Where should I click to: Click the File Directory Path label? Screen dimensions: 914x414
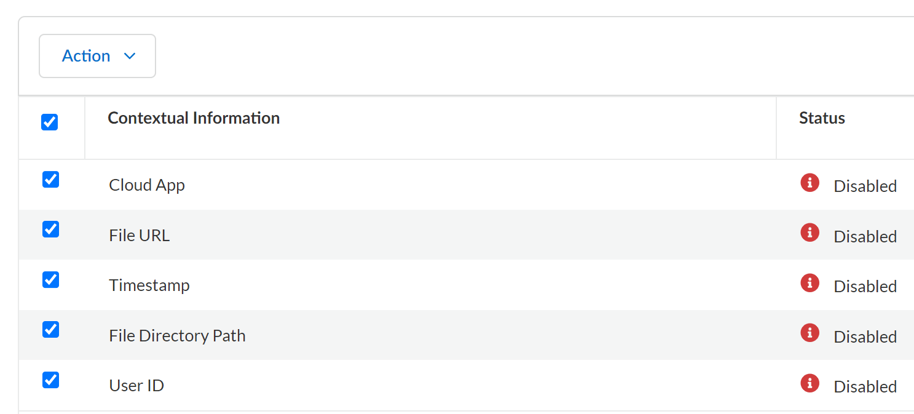177,336
